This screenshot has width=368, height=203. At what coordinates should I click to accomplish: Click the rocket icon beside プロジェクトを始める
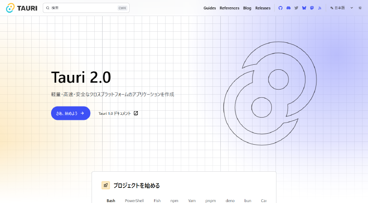(x=106, y=186)
